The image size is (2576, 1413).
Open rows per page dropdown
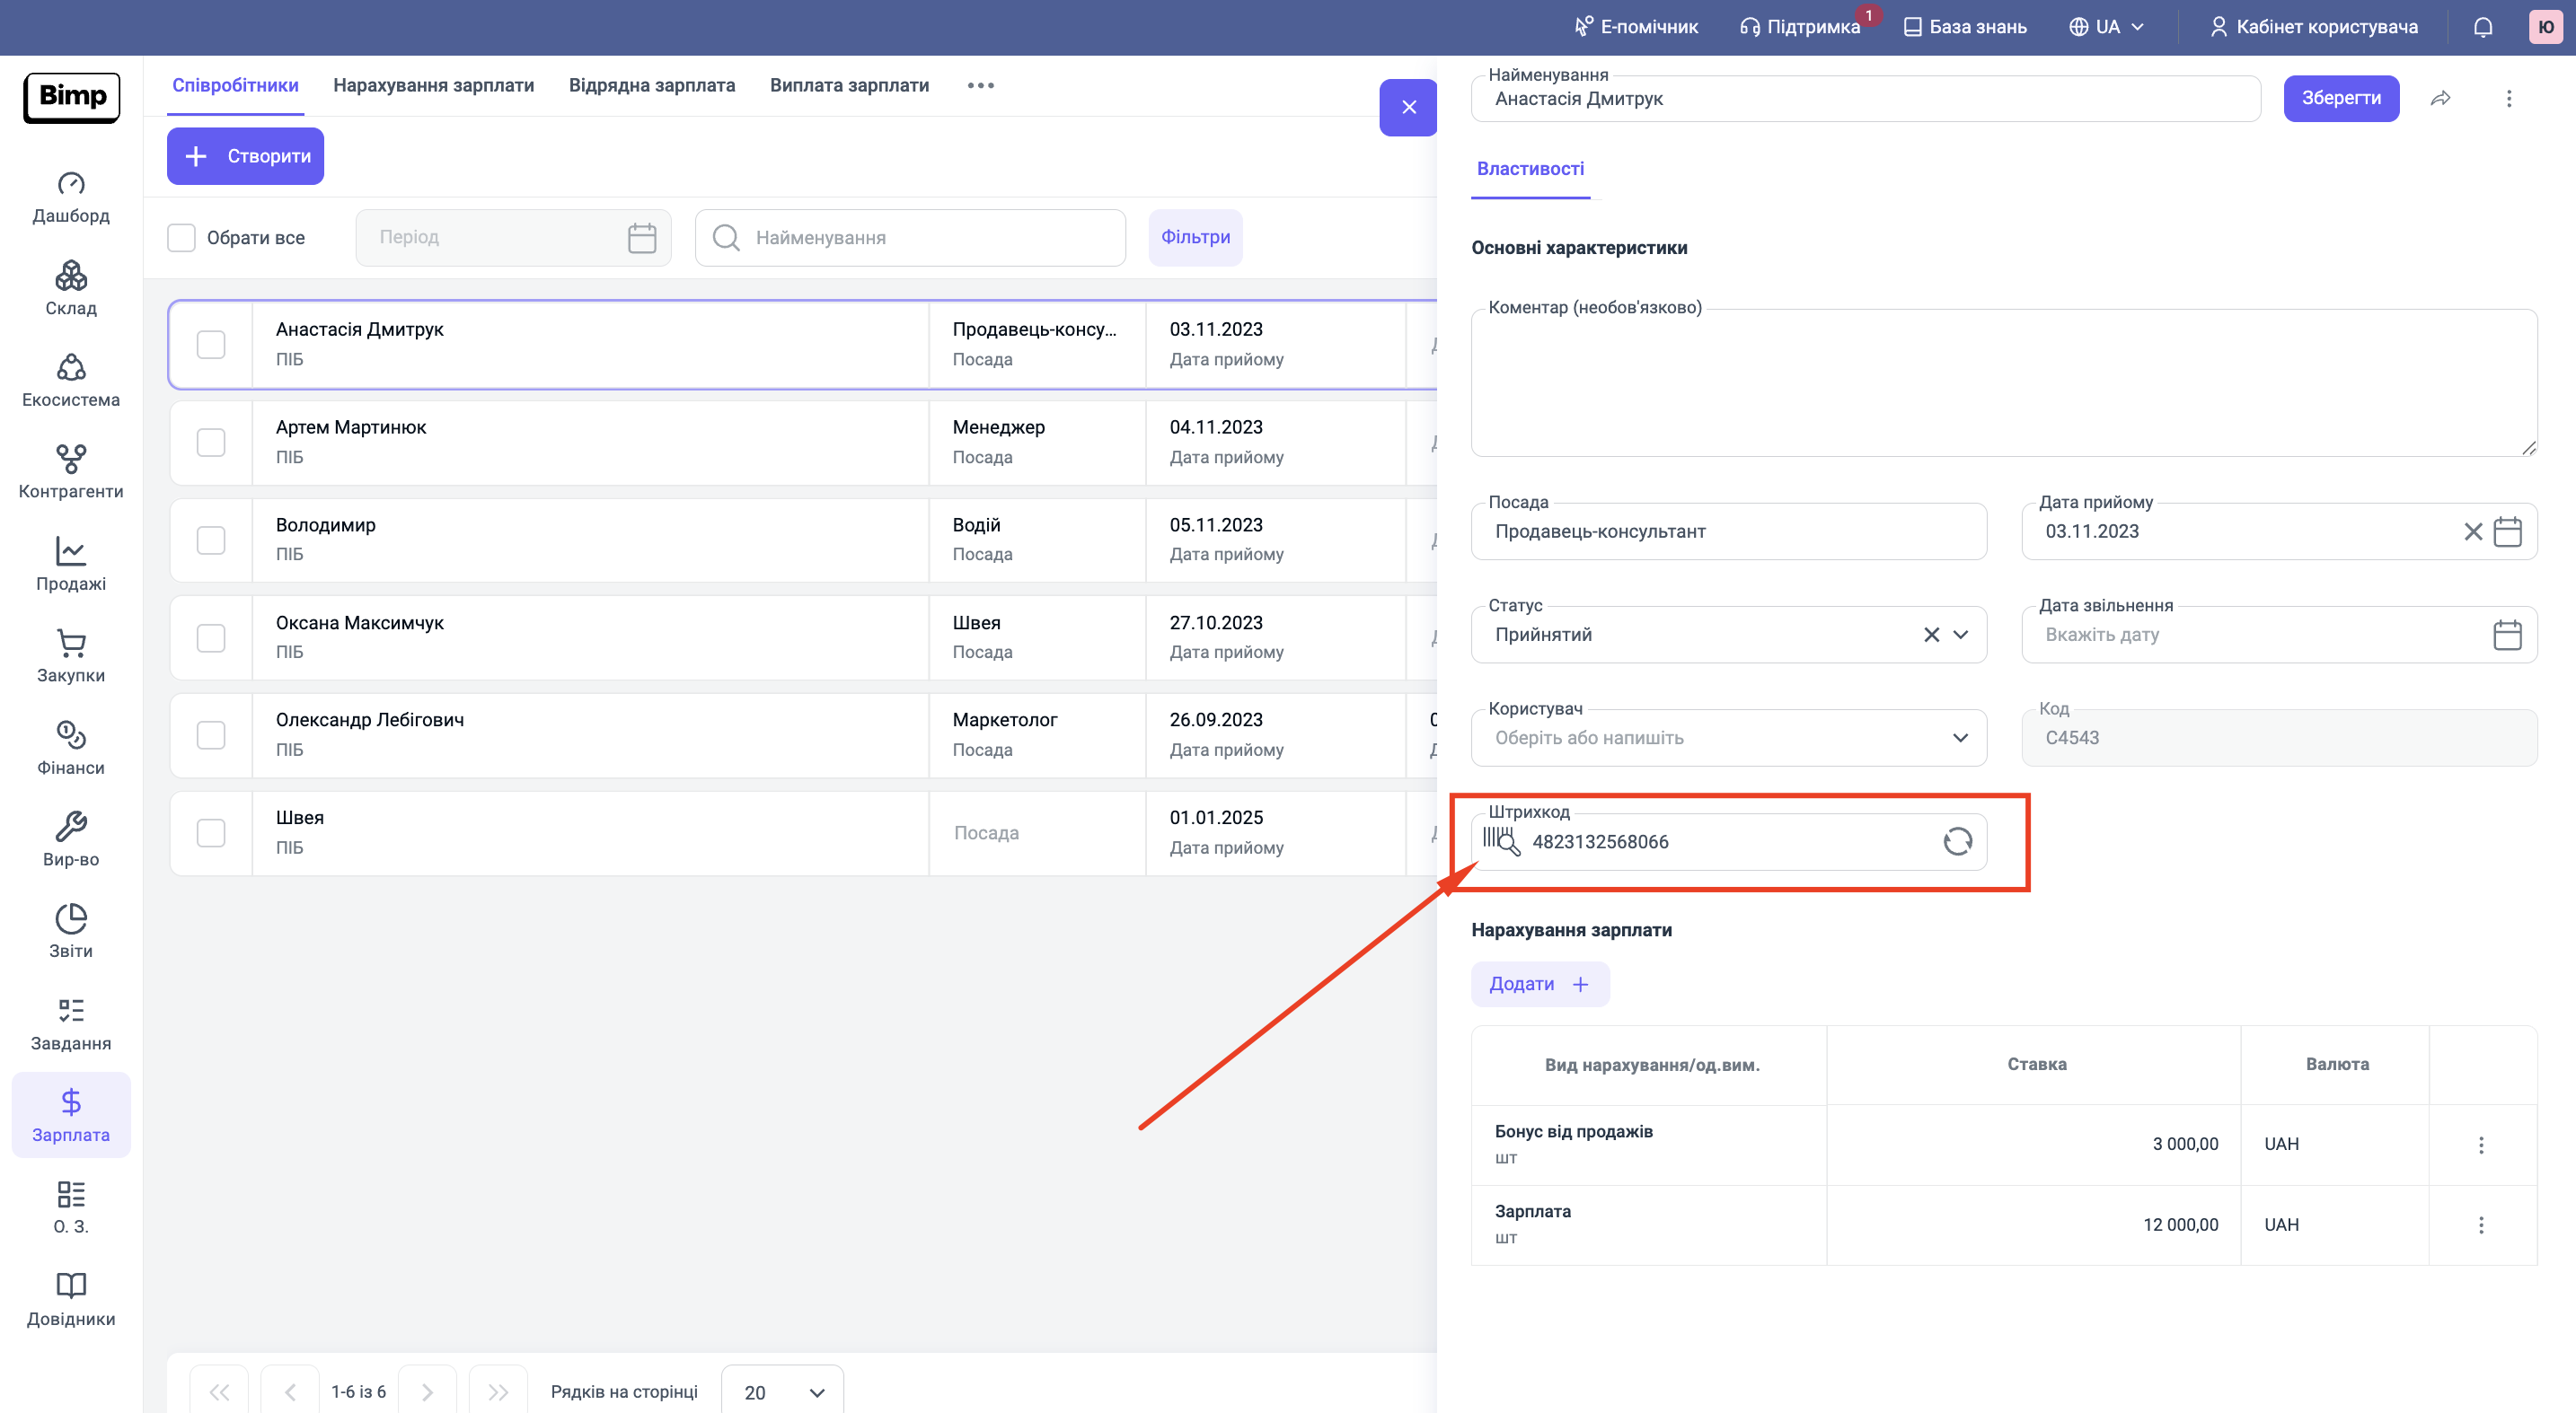[x=782, y=1391]
